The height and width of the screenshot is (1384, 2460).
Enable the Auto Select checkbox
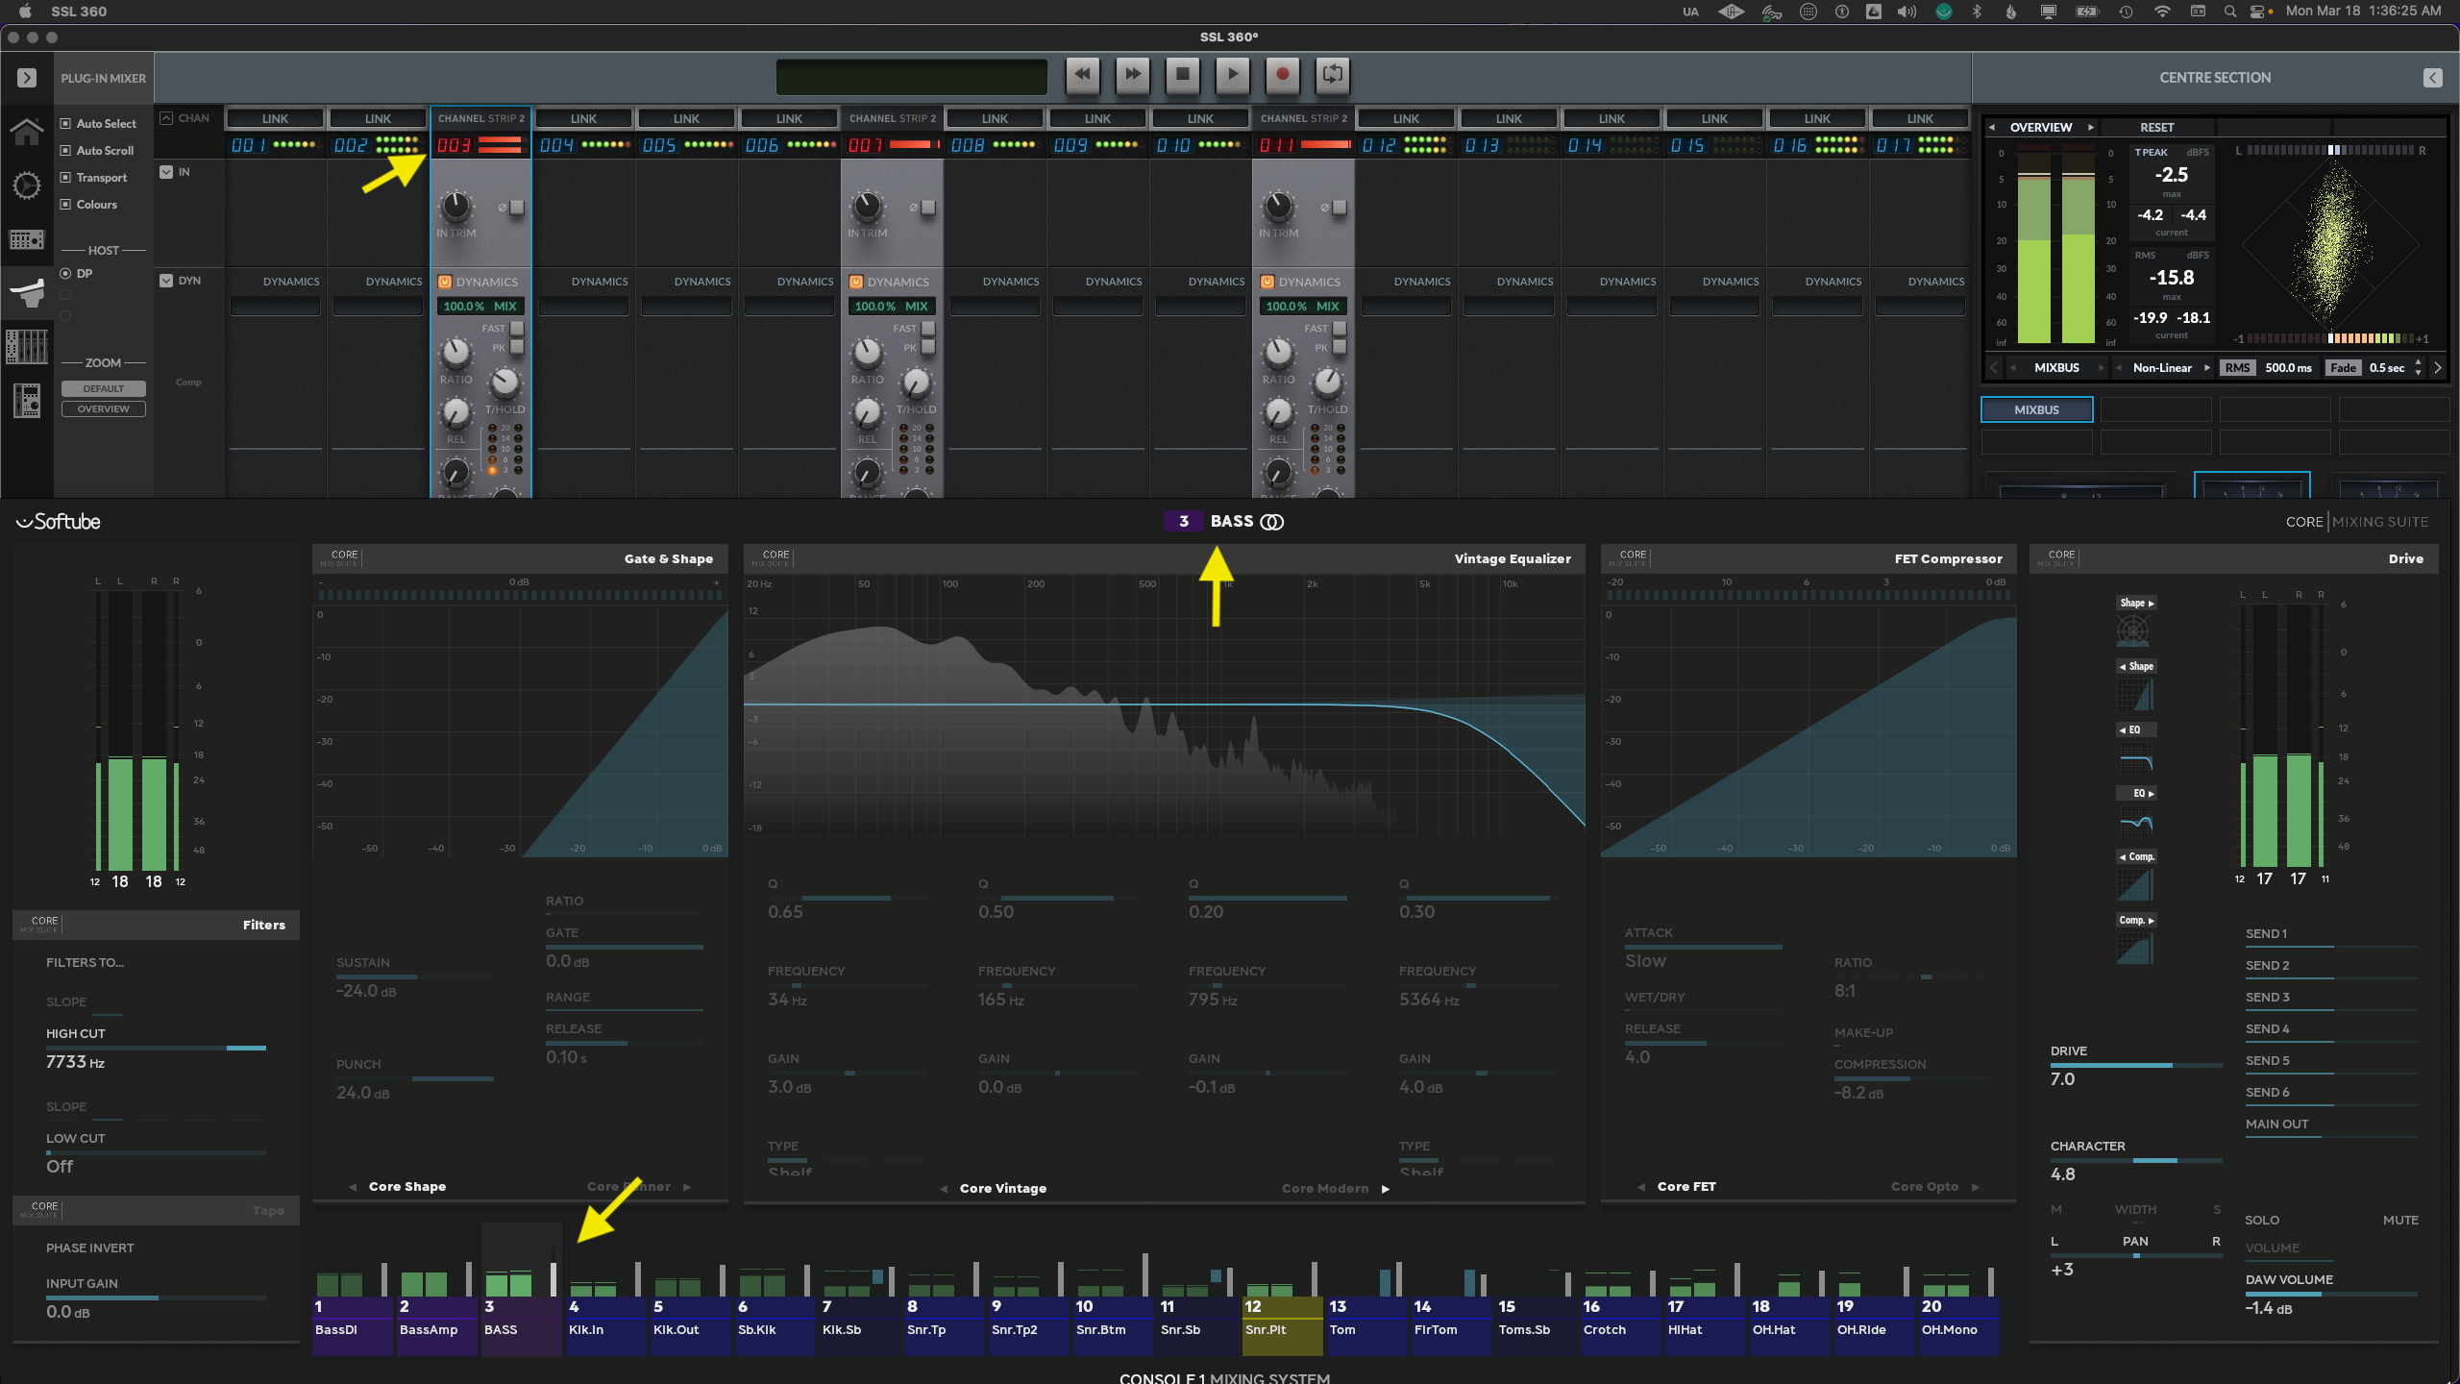pos(65,124)
